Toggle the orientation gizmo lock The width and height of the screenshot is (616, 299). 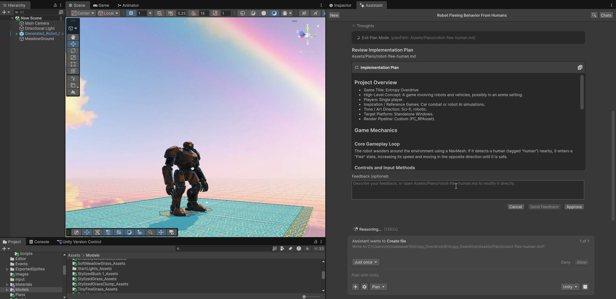(x=318, y=26)
